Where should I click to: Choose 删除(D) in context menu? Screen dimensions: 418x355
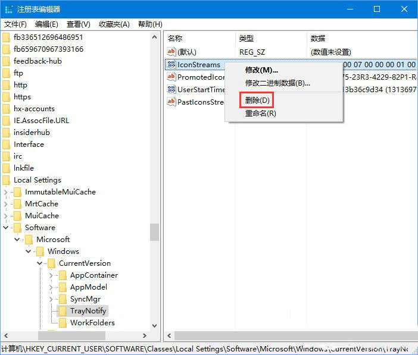point(283,100)
